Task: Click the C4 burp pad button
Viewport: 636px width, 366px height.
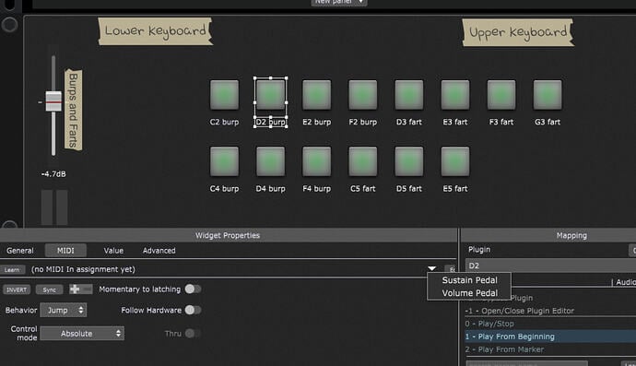Action: [224, 161]
